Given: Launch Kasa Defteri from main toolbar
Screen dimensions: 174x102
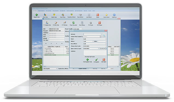Looking at the screenshot, I should click(80, 15).
